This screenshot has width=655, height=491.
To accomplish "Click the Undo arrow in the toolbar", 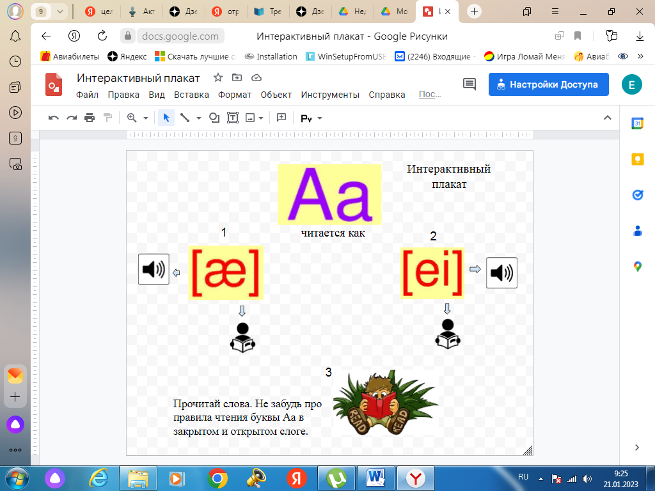I will coord(54,118).
